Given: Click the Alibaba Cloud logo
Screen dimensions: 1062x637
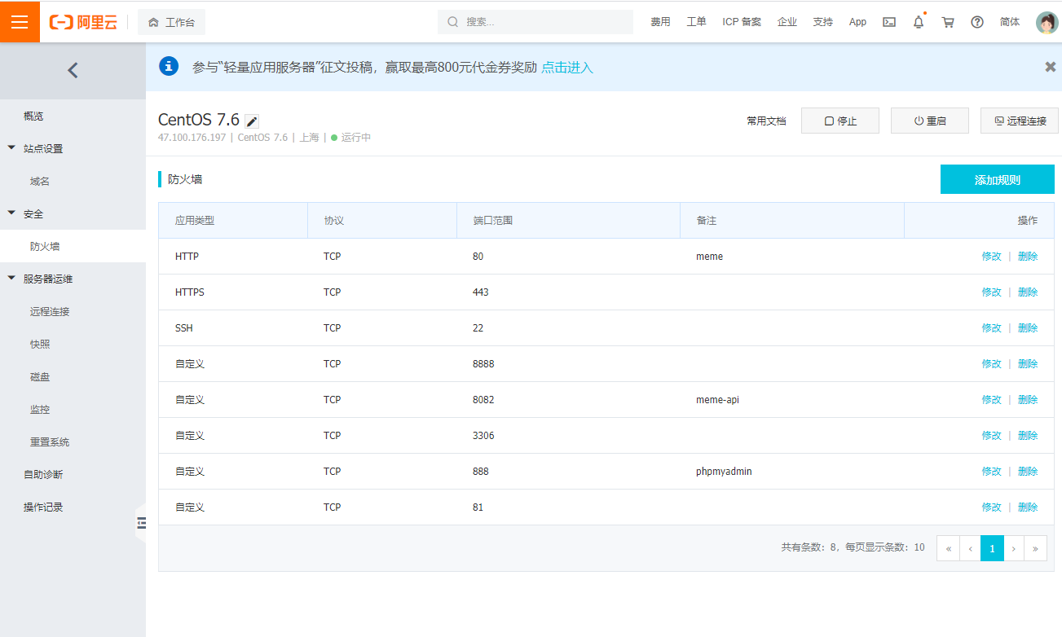Looking at the screenshot, I should tap(83, 22).
